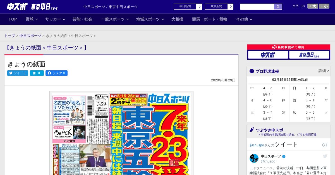The width and height of the screenshot is (335, 175).
Task: Click the きょうの紙面 article heading
Action: (x=26, y=64)
